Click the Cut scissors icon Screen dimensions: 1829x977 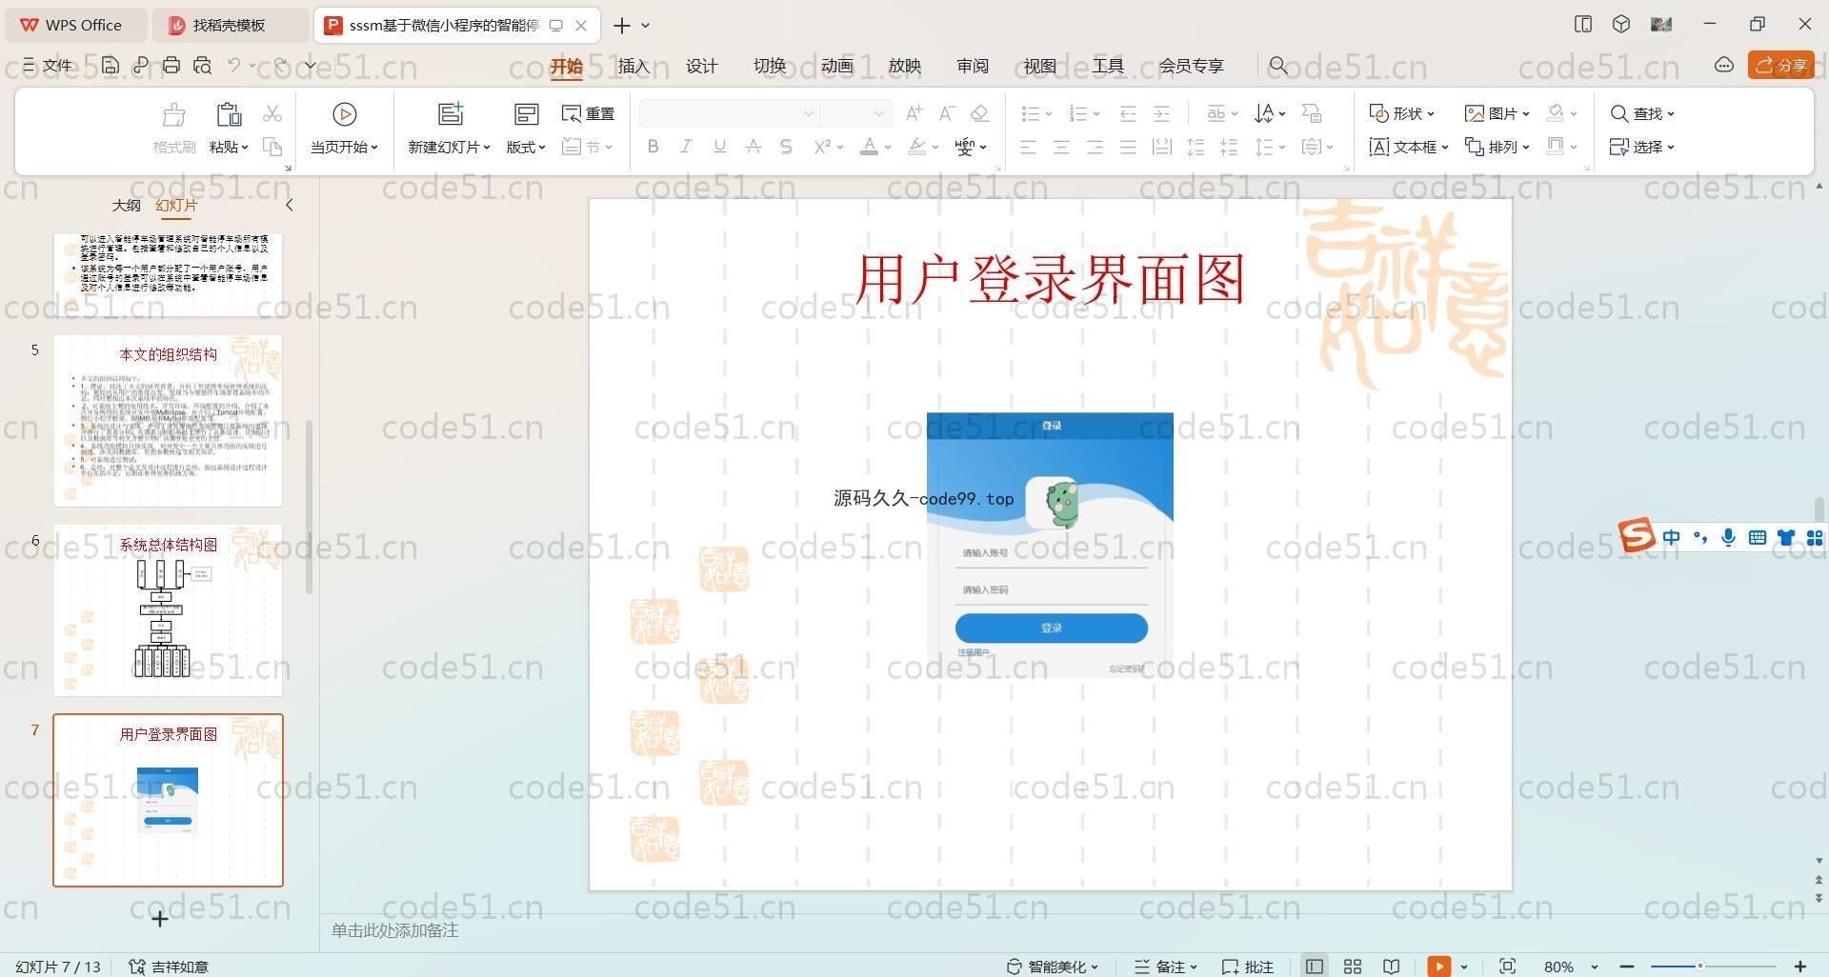(x=272, y=113)
